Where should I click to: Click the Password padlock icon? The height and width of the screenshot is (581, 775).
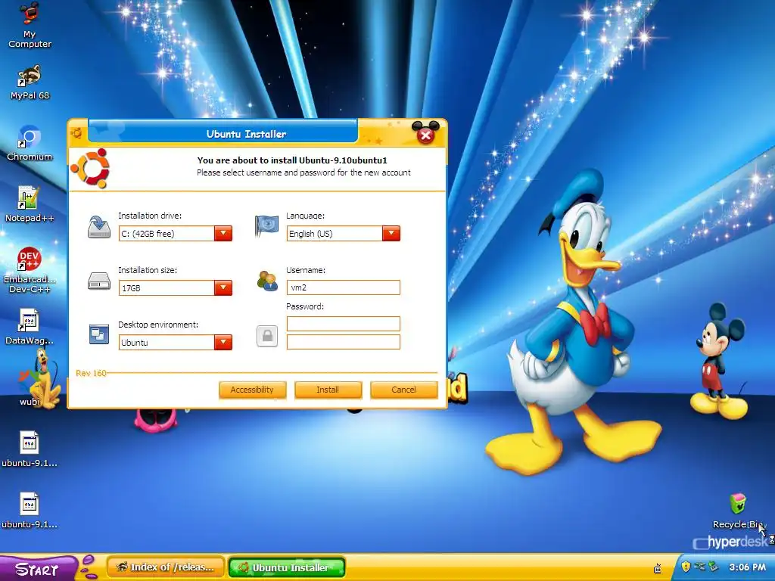[267, 336]
